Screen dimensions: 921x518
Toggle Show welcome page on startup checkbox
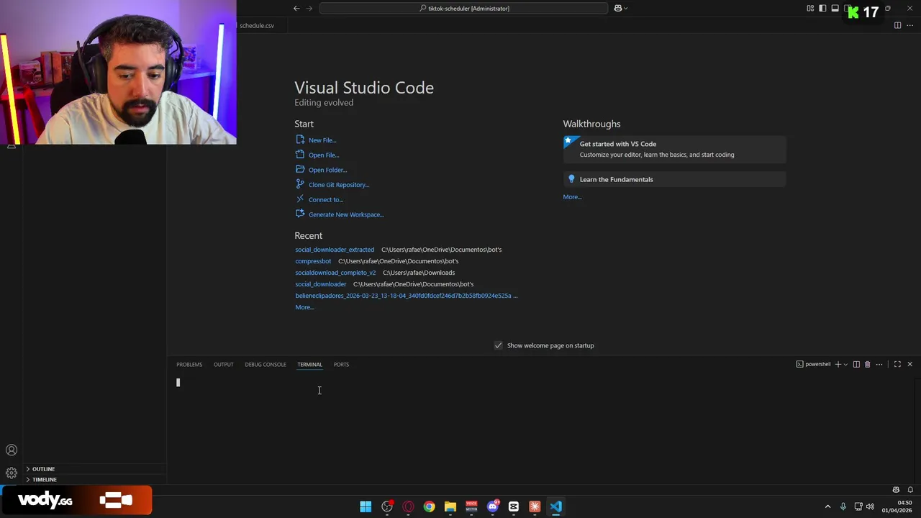point(498,345)
